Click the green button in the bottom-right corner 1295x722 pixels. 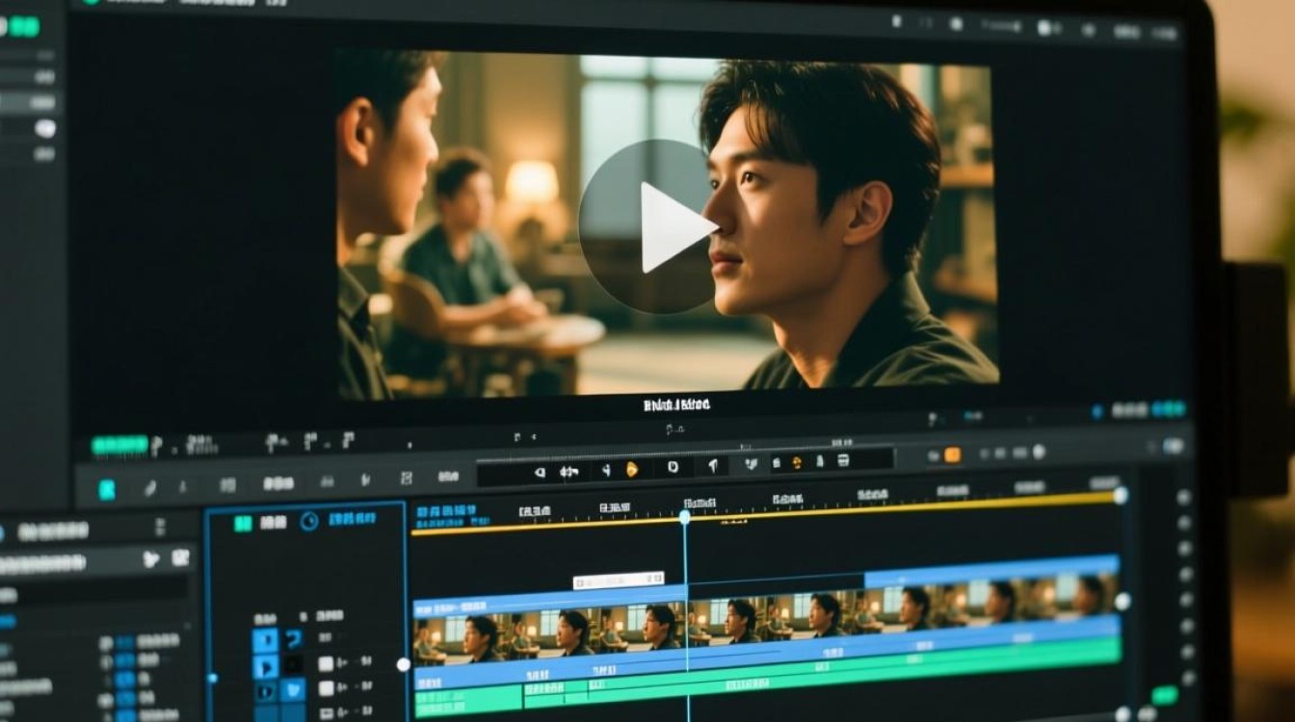tap(1165, 695)
